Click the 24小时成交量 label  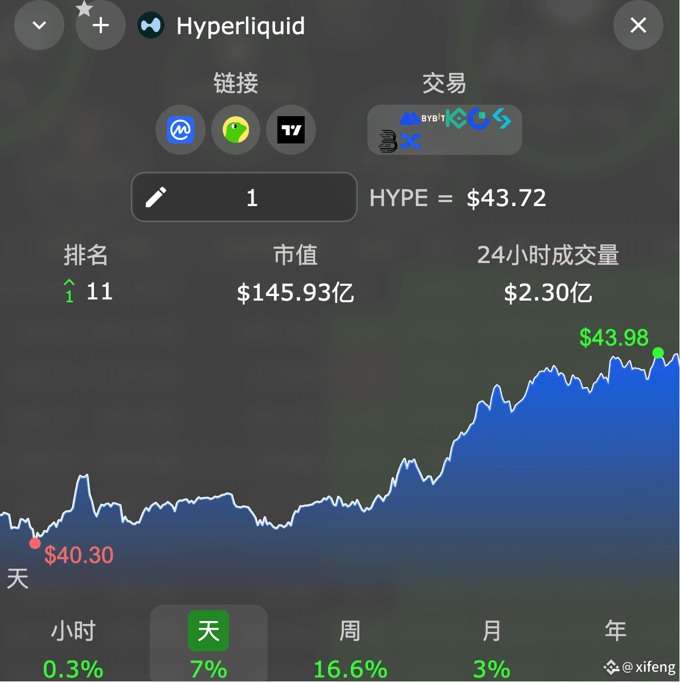548,255
